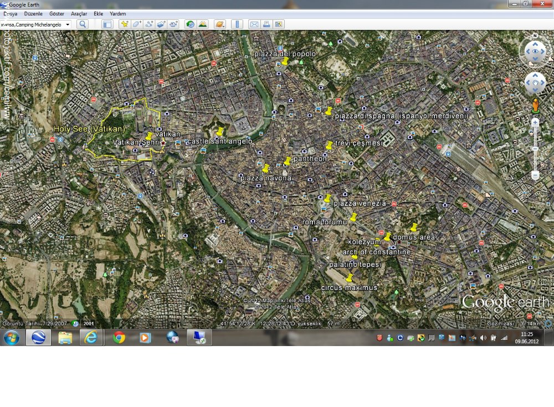Click the move left arrow on hand joystick
The image size is (554, 407).
[x=528, y=83]
